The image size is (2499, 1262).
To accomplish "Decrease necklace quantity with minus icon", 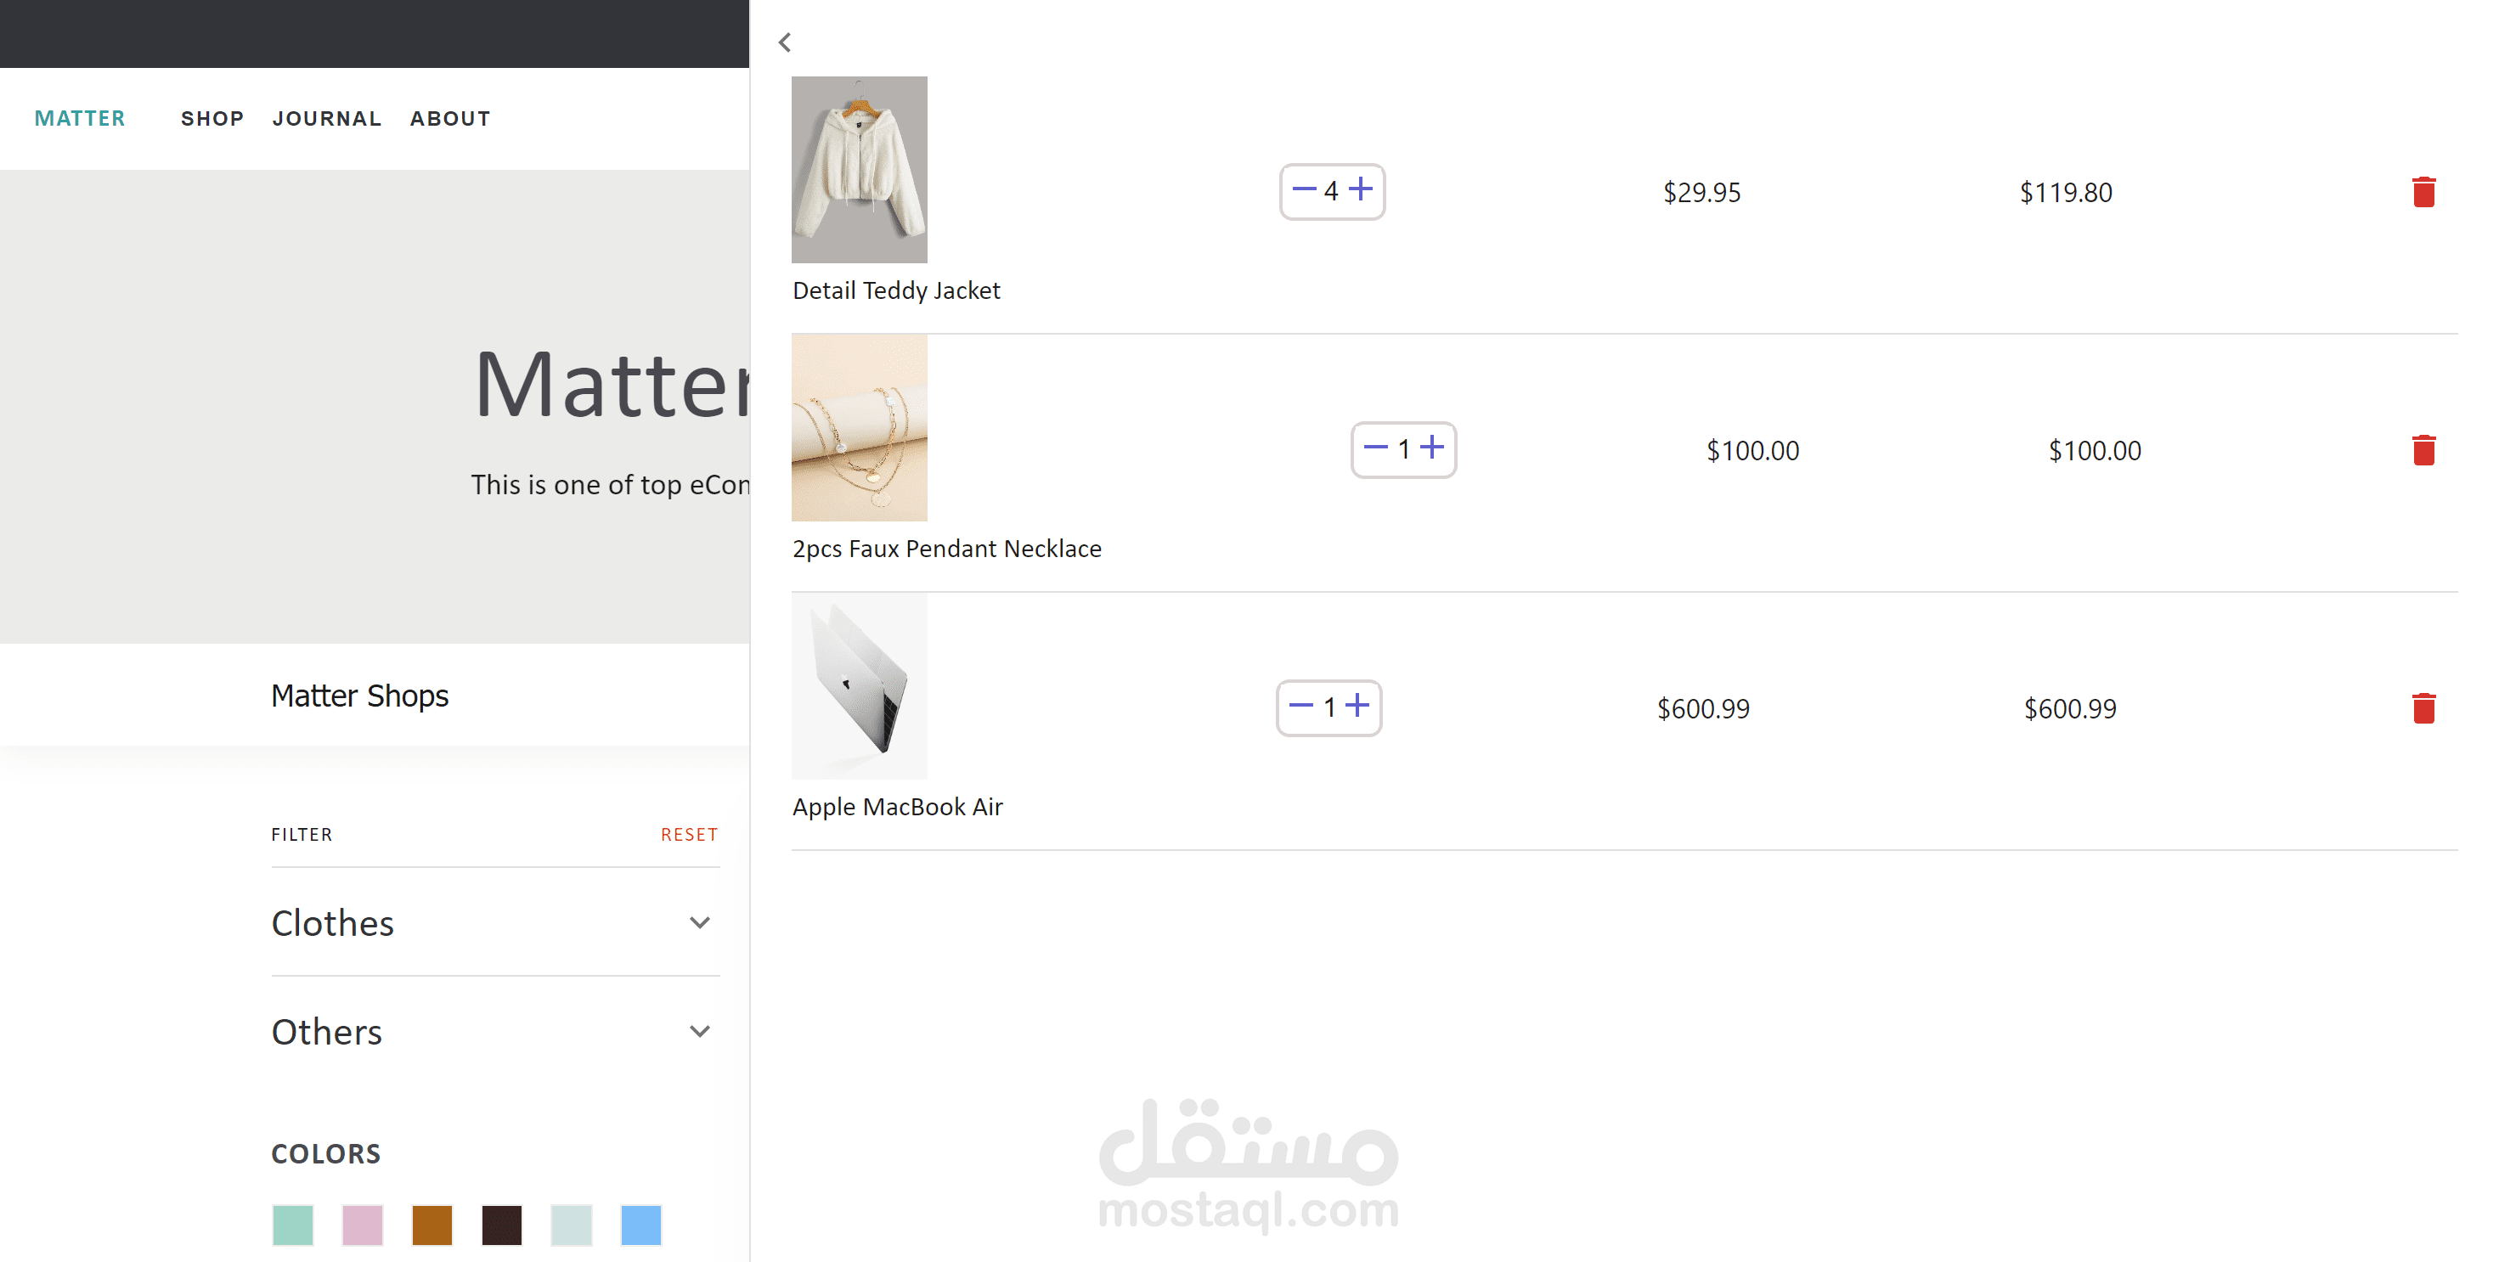I will [1375, 448].
